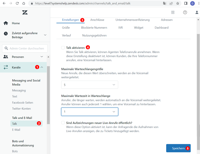200x154 pixels.
Task: Check Sind Aufzeichnungen neuer Live-Anrufe öffentlich
Action: point(63,122)
